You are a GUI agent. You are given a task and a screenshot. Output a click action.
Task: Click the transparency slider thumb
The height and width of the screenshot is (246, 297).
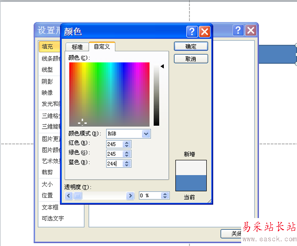coord(78,196)
